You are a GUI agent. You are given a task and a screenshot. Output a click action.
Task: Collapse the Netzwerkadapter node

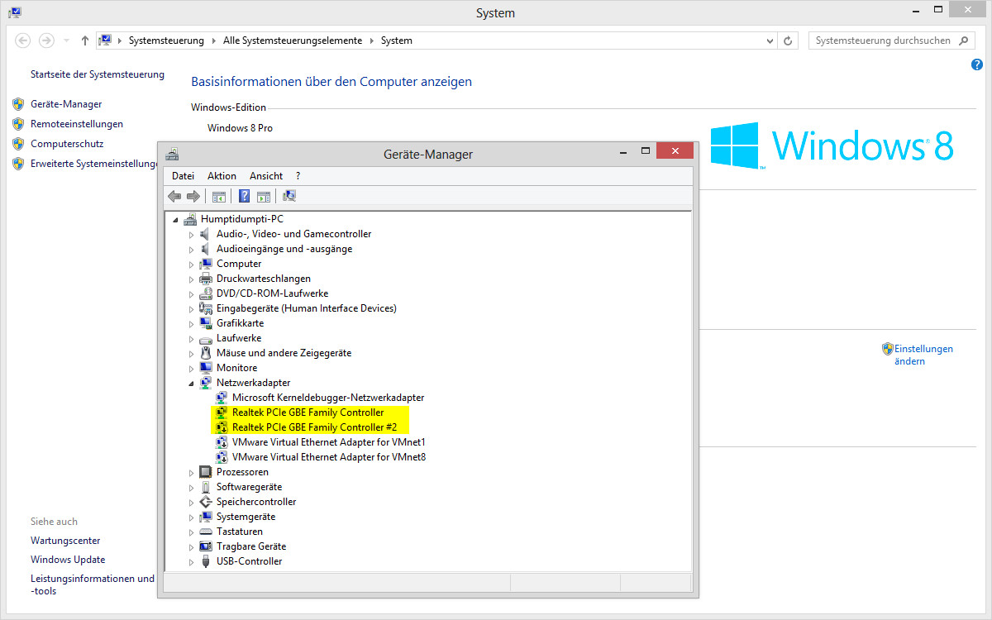(191, 384)
